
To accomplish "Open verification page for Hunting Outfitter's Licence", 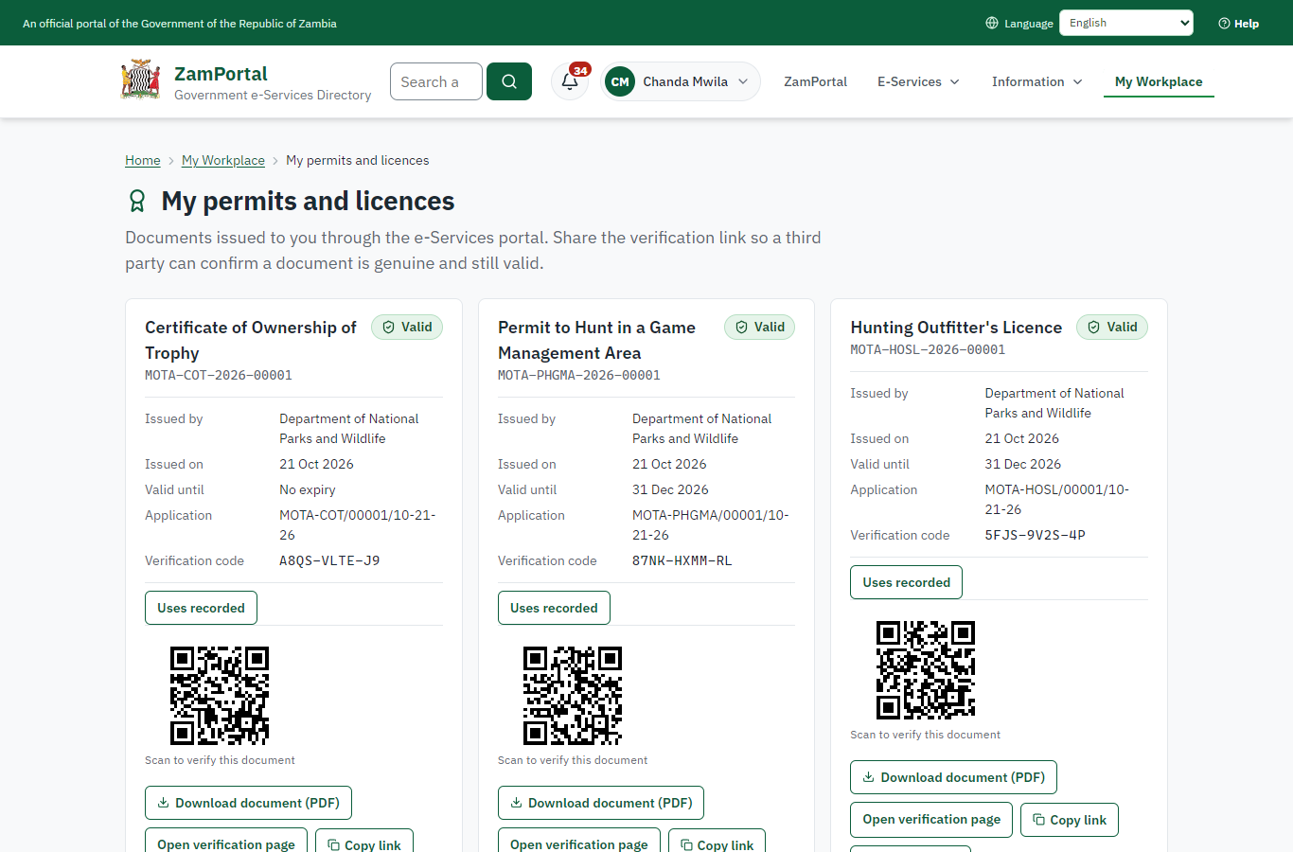I will [931, 820].
